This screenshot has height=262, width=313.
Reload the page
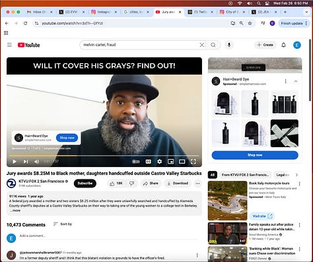pos(25,23)
